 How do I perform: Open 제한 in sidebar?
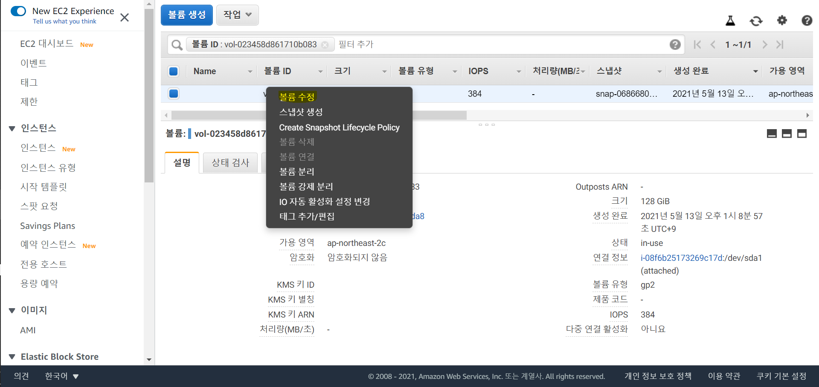(29, 101)
